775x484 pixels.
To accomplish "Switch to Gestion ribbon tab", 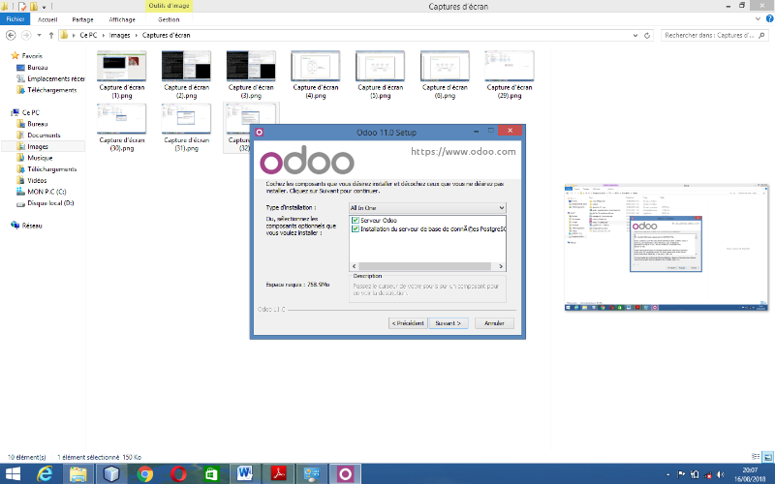I will (x=169, y=19).
